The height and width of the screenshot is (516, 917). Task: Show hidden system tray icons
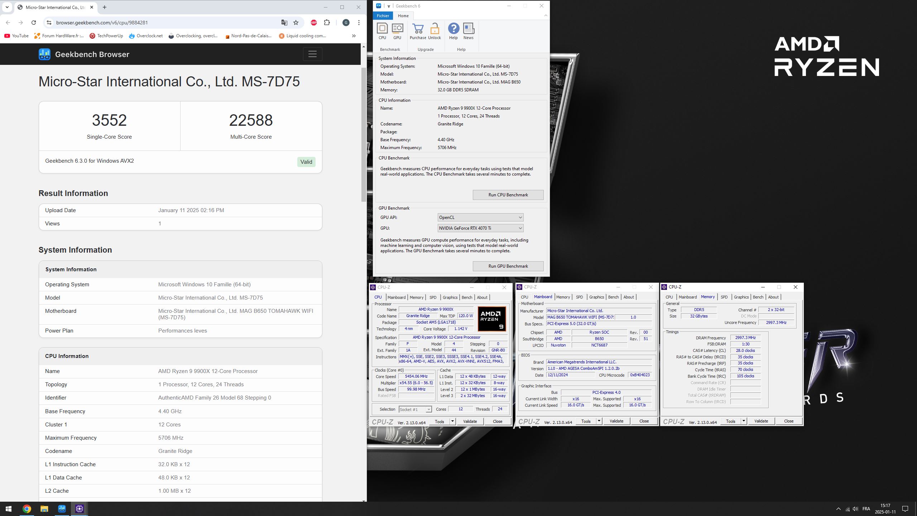[x=838, y=509]
